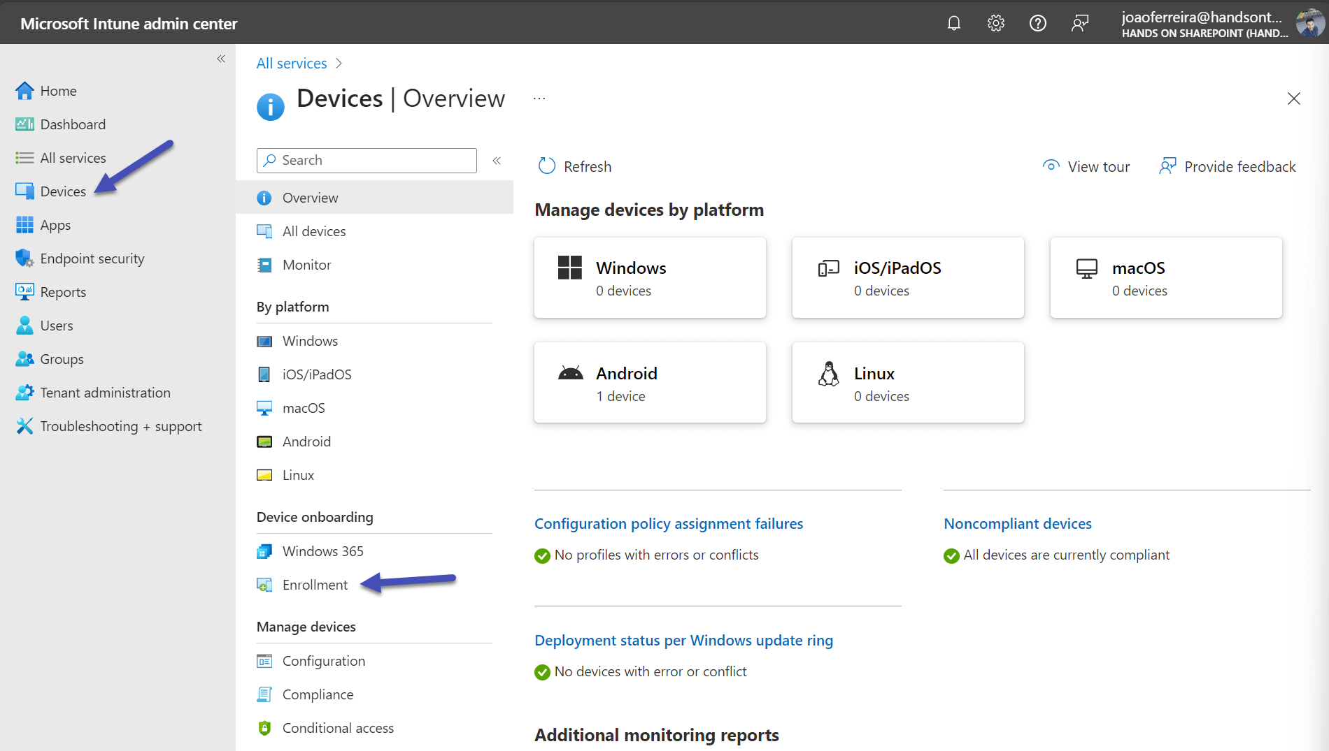Click the All services breadcrumb link

(292, 64)
